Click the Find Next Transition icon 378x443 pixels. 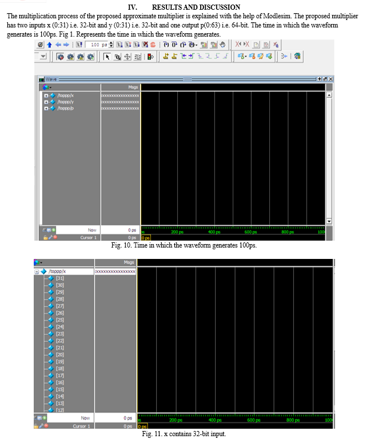192,56
